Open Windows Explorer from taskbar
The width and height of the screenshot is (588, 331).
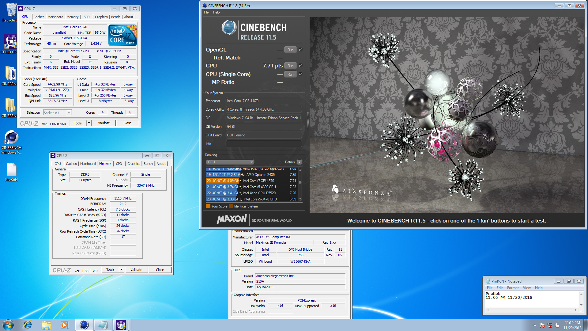click(x=46, y=325)
